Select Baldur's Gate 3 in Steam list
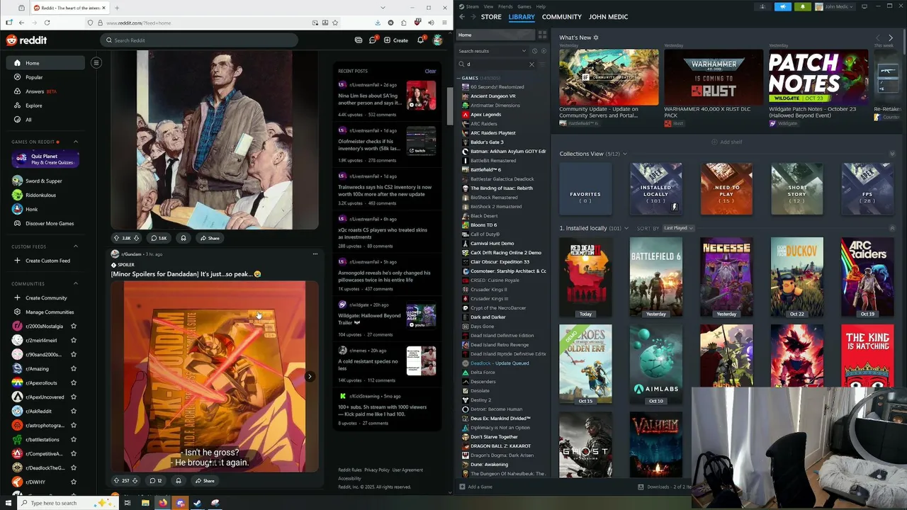Viewport: 907px width, 510px height. pos(487,142)
